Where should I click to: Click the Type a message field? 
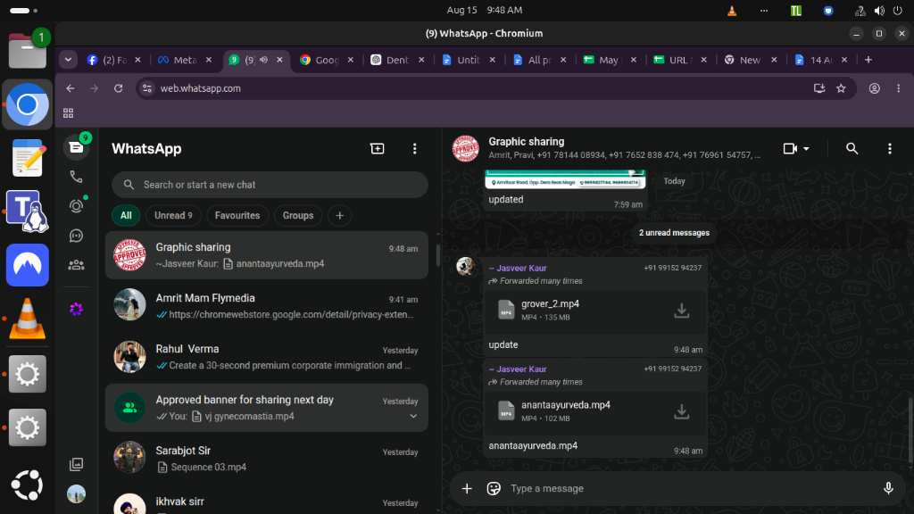pyautogui.click(x=691, y=488)
